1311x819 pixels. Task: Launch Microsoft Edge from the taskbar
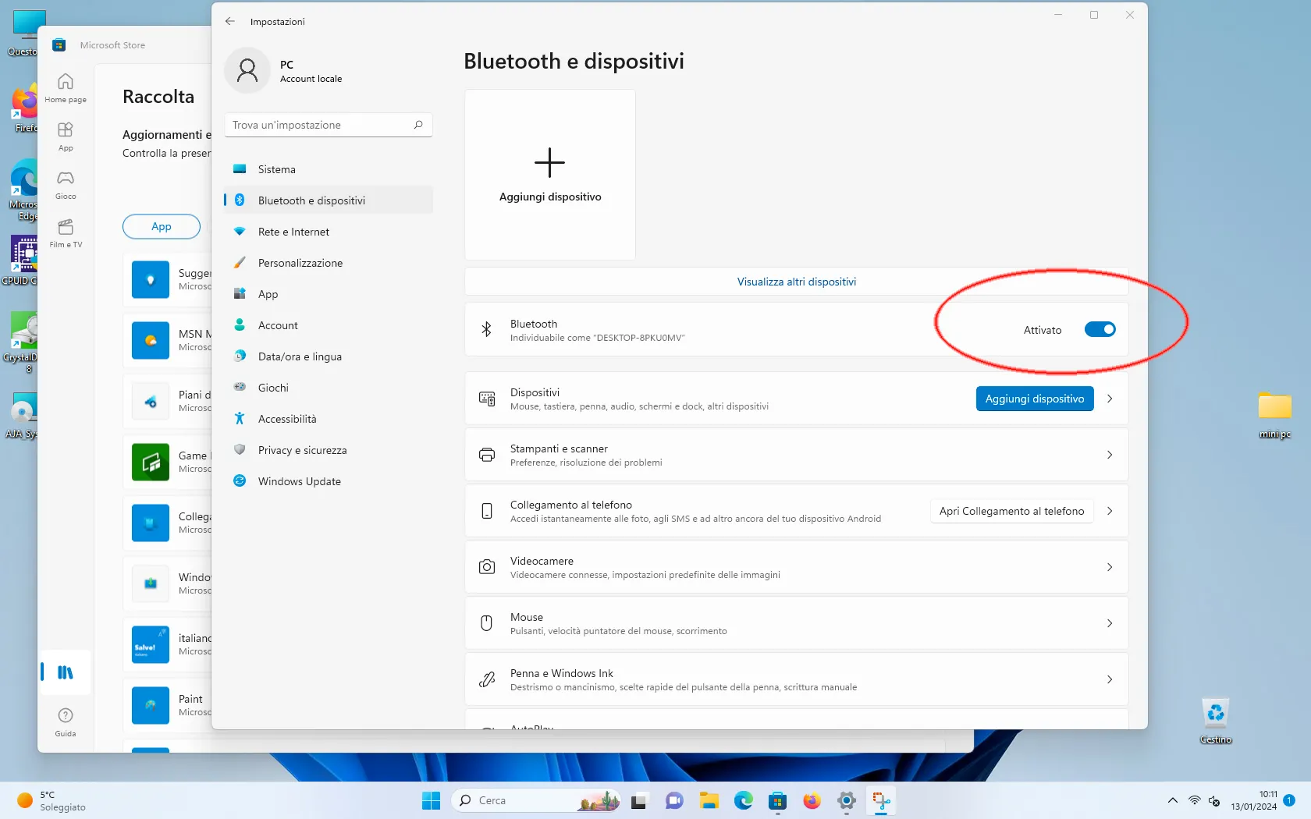point(742,800)
